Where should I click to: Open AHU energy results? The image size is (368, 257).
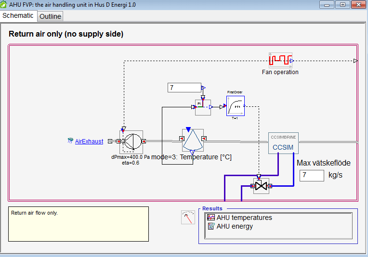pos(235,226)
